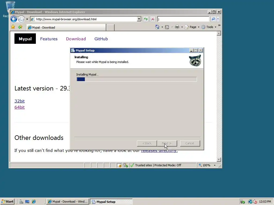Viewport: 274px width, 205px height.
Task: Stop page loading with red X icon
Action: click(153, 19)
